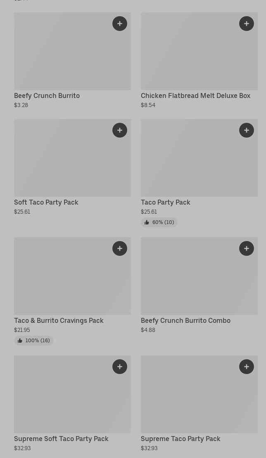Screen dimensions: 266x458
Task: Open Chicken Flatbread Melt Deluxe Box title
Action: tap(195, 95)
